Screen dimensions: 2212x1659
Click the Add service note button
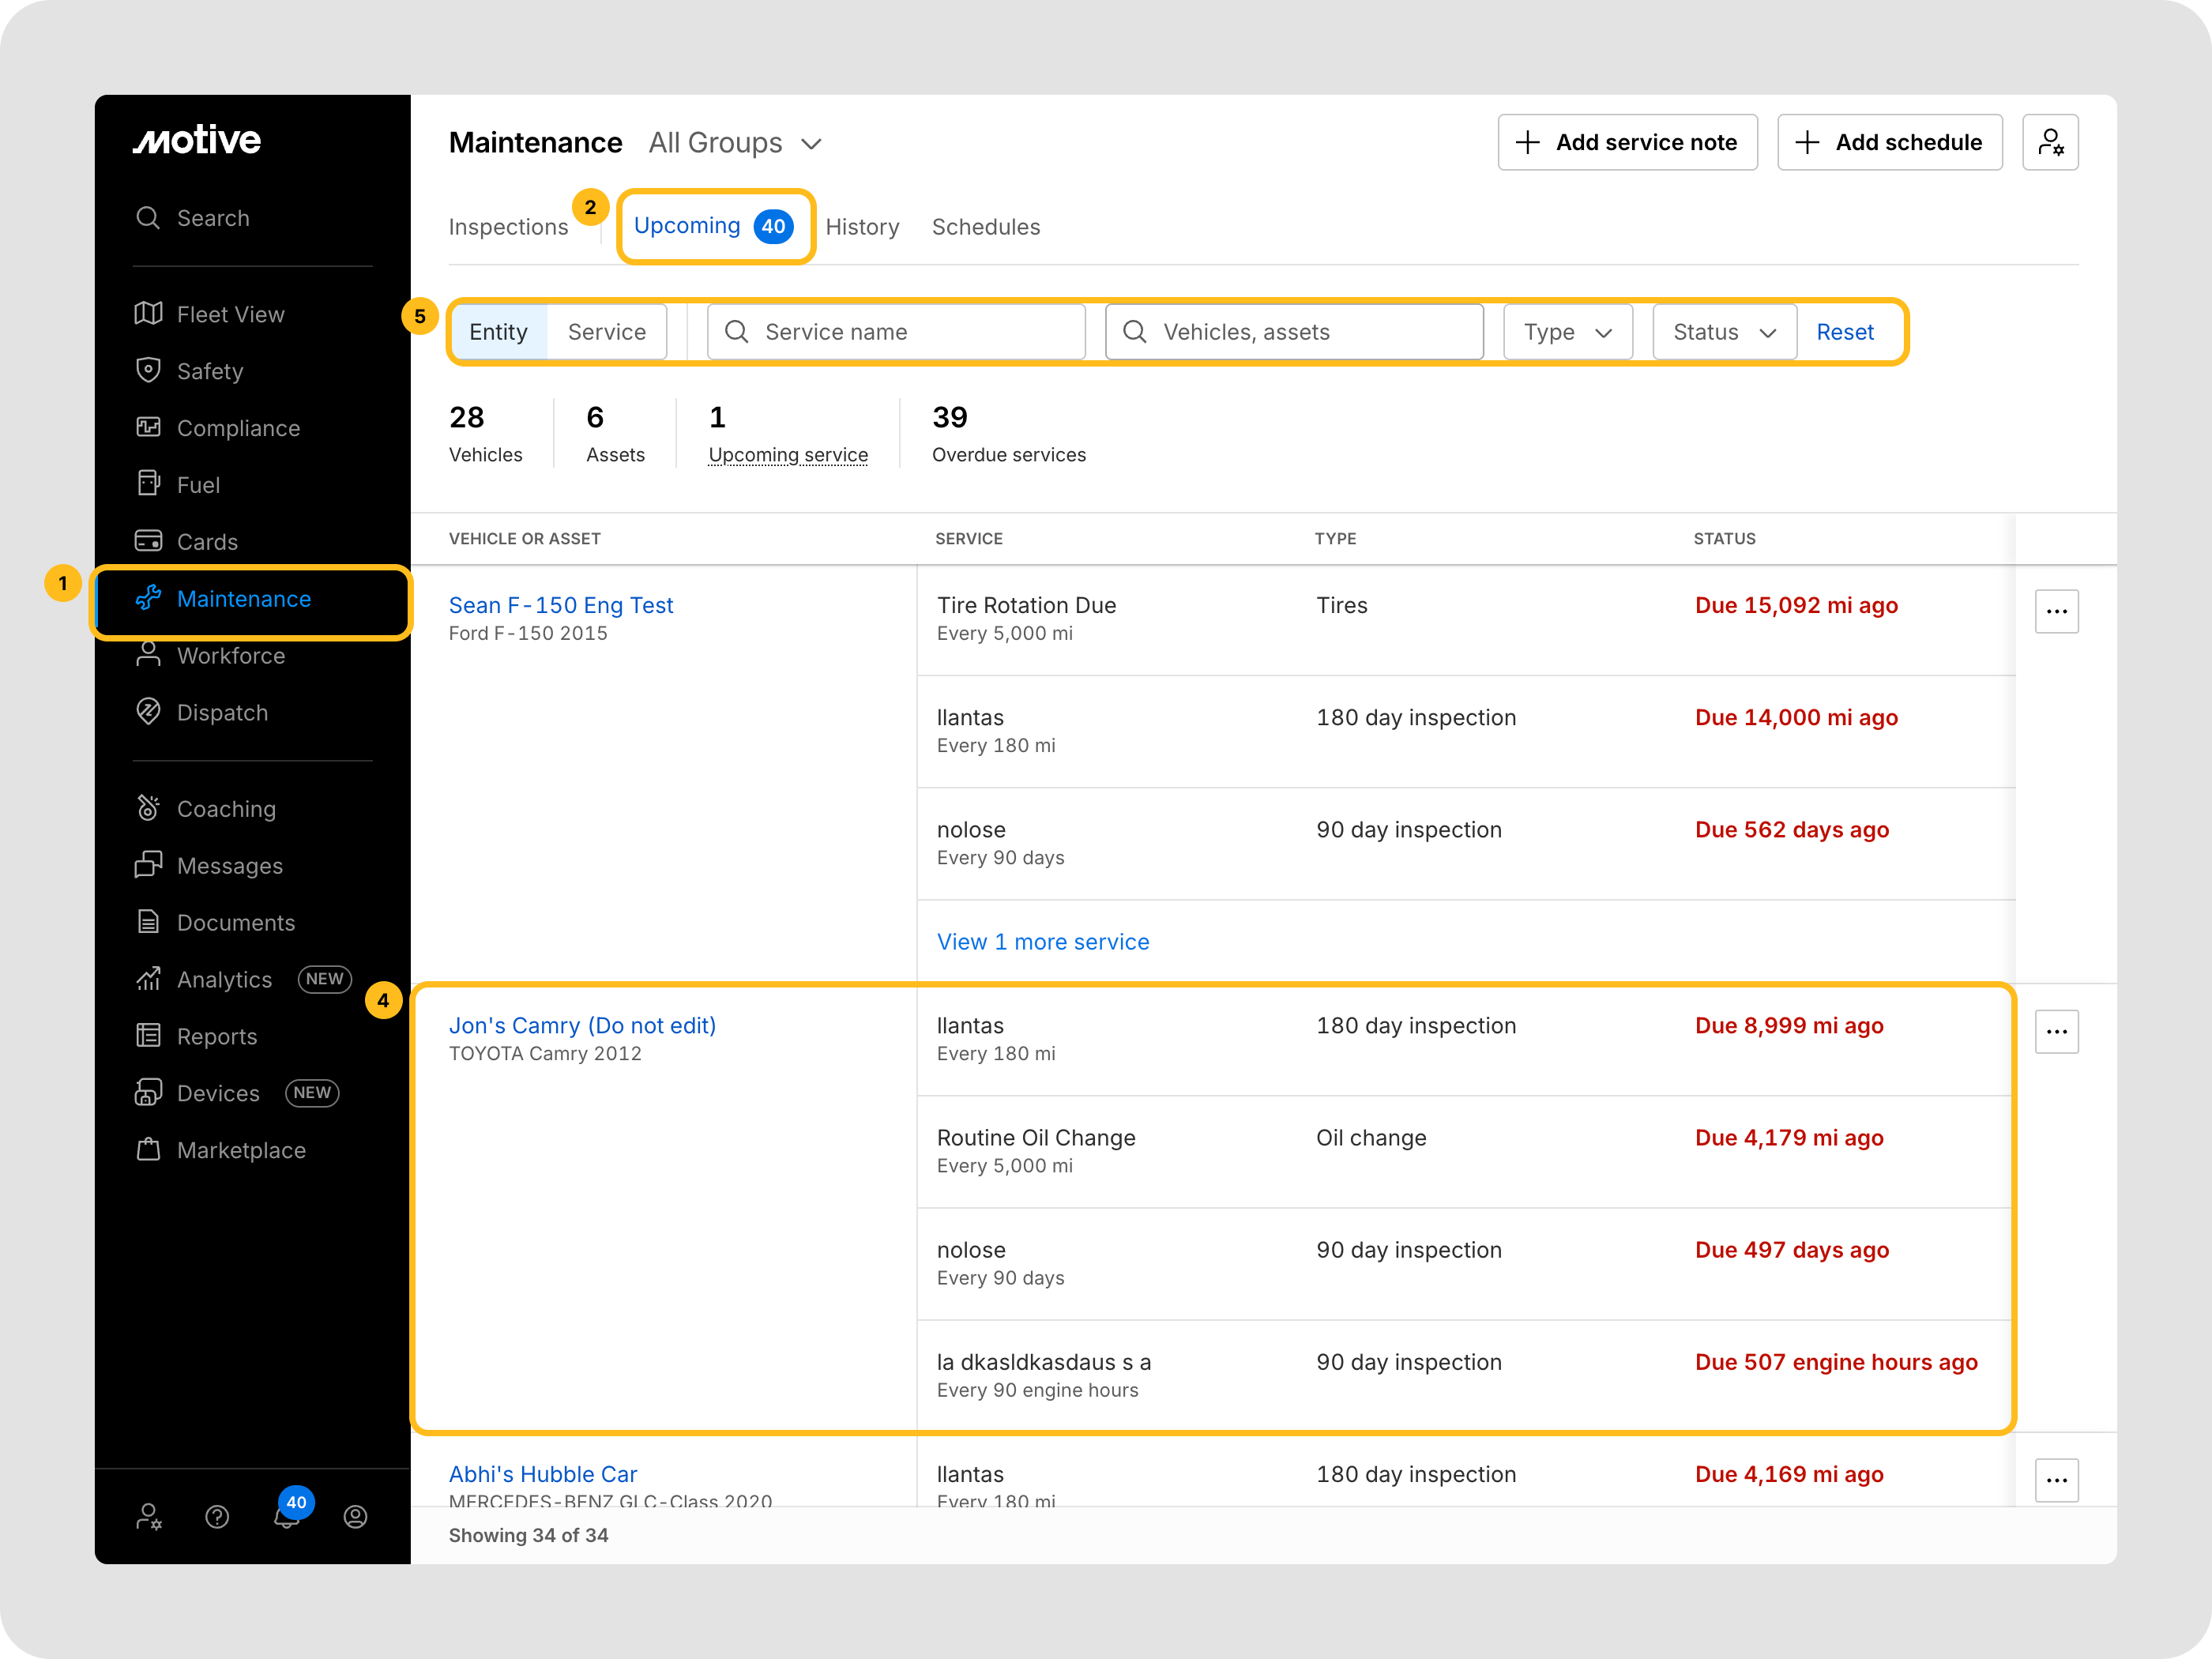pyautogui.click(x=1627, y=143)
